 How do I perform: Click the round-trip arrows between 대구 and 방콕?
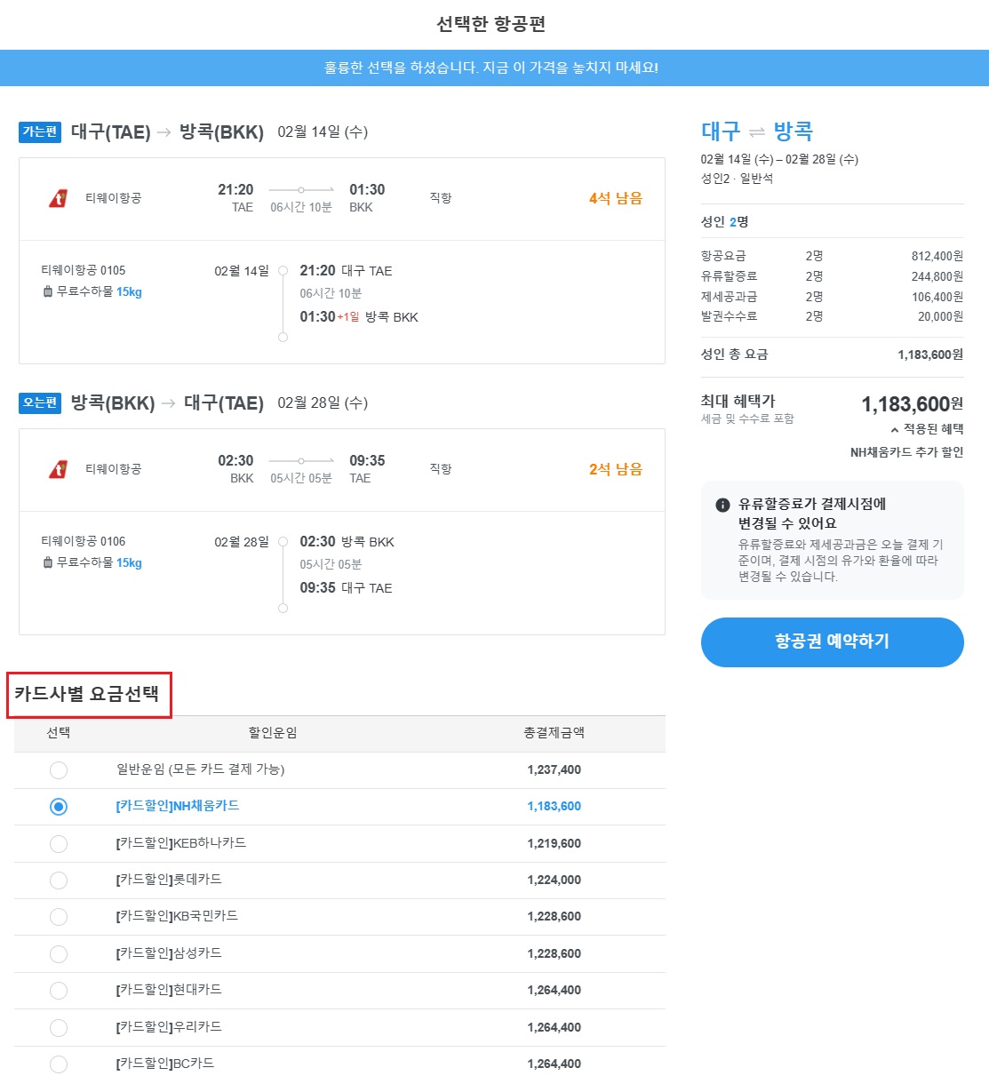(757, 132)
